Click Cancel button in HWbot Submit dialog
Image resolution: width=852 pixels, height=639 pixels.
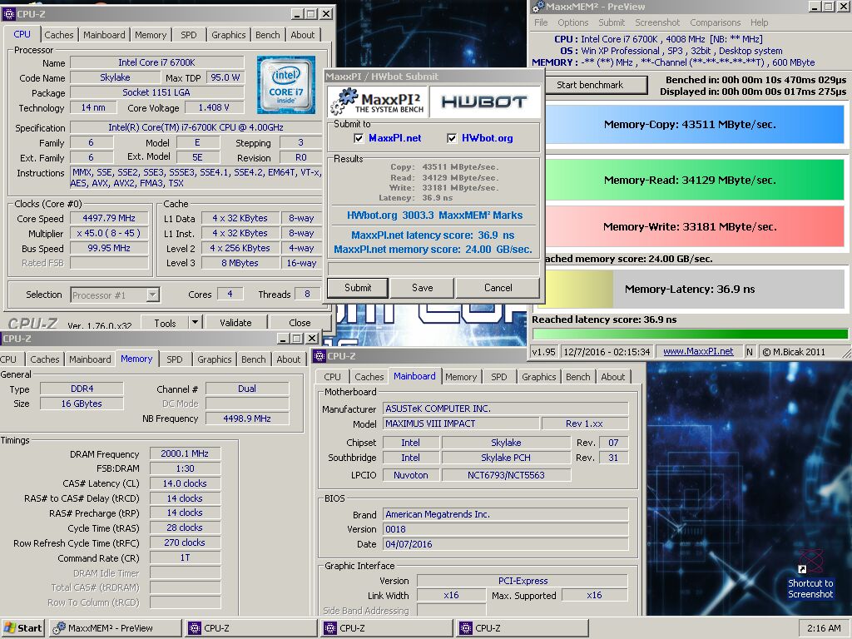click(498, 288)
